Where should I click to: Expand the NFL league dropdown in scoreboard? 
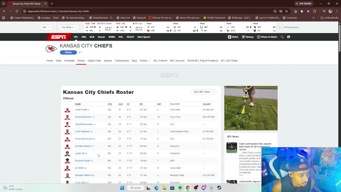tap(46, 27)
